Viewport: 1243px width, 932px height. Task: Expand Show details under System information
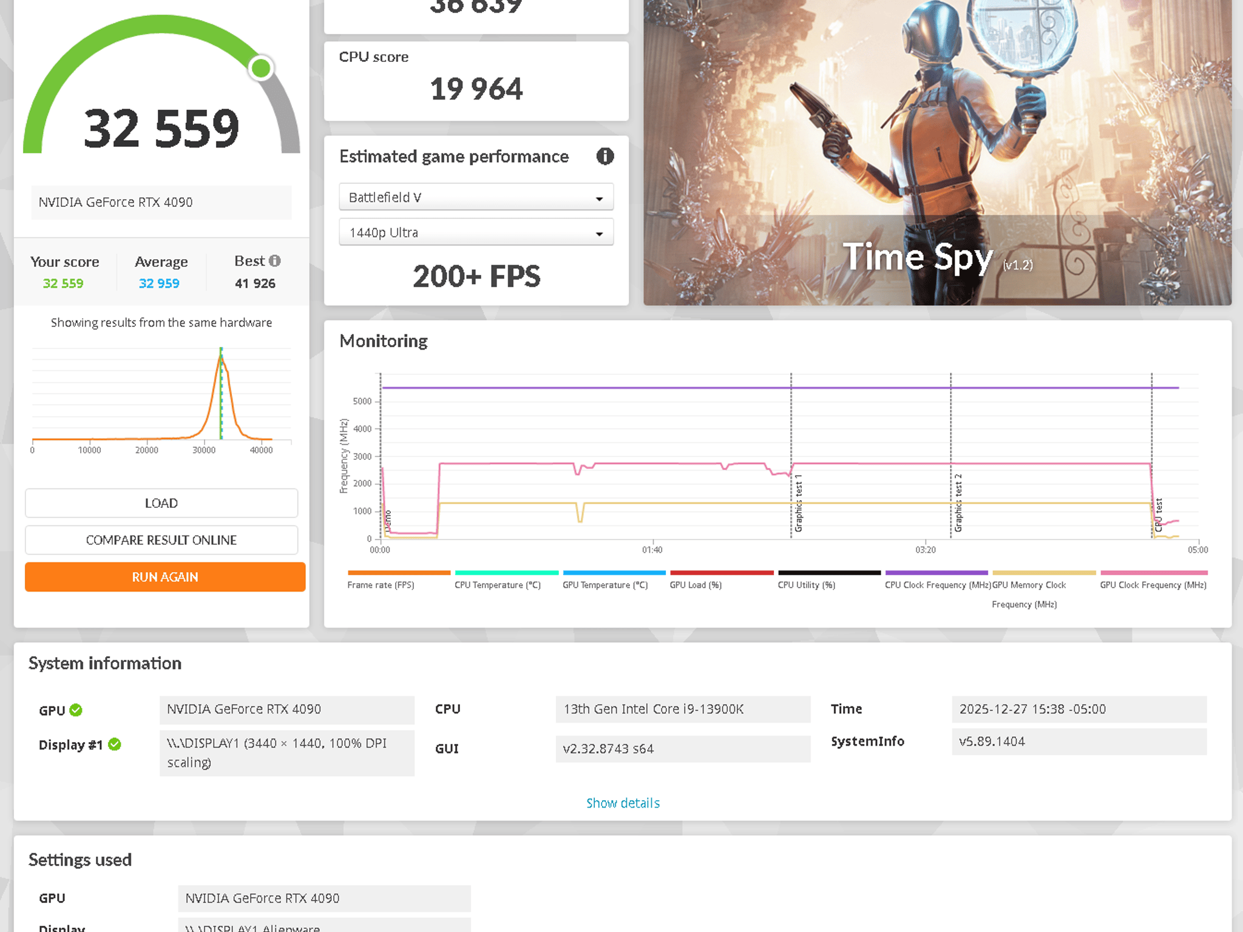click(623, 803)
